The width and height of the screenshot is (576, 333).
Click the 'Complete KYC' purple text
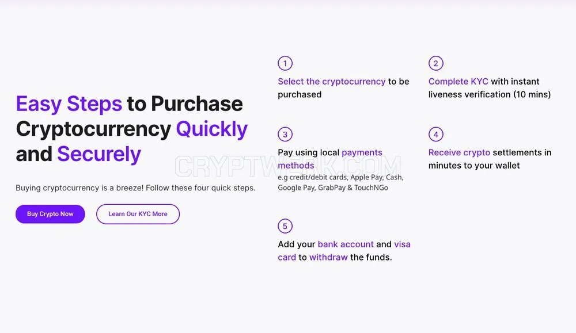(x=458, y=82)
